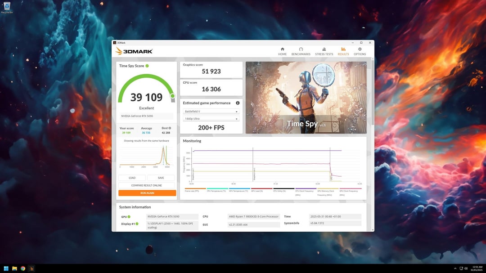Click the Graphics score value 51 923
The image size is (486, 273).
pos(211,72)
